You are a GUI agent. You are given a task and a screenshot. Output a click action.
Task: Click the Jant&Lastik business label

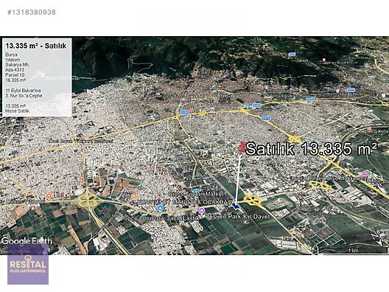click(x=160, y=218)
